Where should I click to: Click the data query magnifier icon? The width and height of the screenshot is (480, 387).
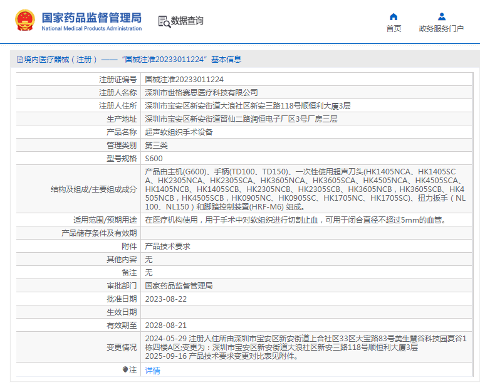click(x=164, y=21)
